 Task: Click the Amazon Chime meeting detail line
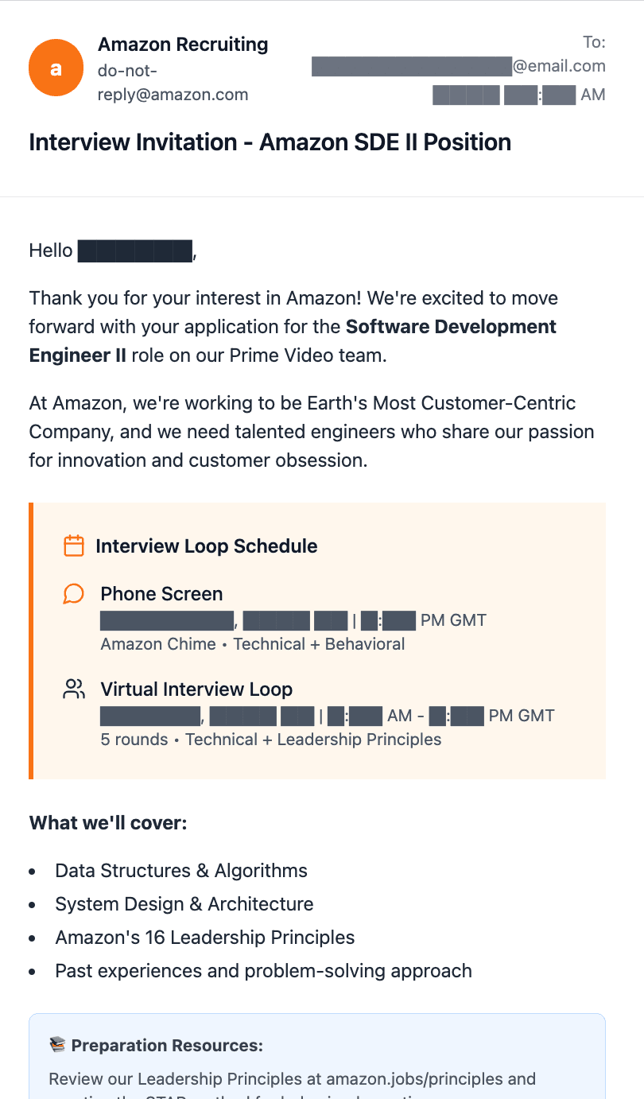pos(253,644)
